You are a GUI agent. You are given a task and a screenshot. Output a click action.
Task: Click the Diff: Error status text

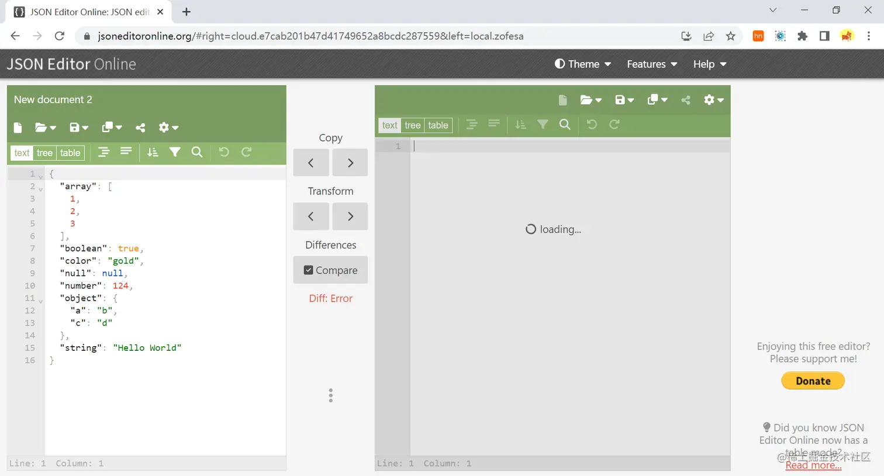331,298
